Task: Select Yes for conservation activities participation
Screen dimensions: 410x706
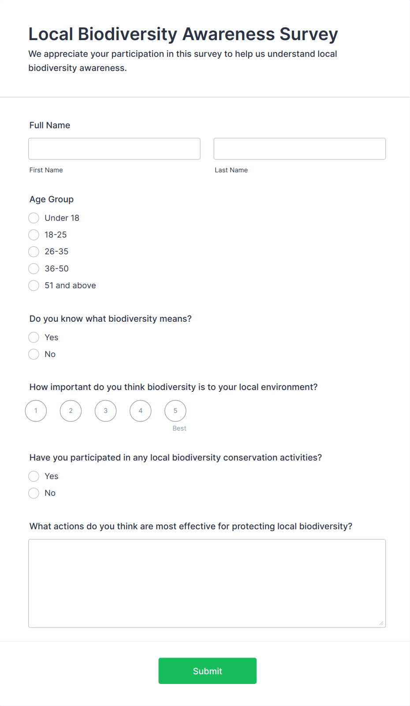Action: click(34, 476)
